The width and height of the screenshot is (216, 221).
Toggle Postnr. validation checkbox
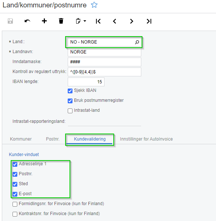(x=15, y=175)
